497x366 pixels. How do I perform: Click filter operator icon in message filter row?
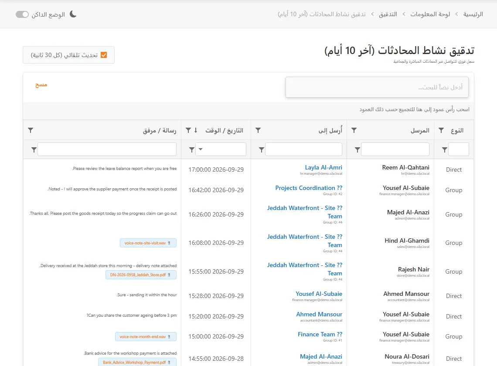34,149
